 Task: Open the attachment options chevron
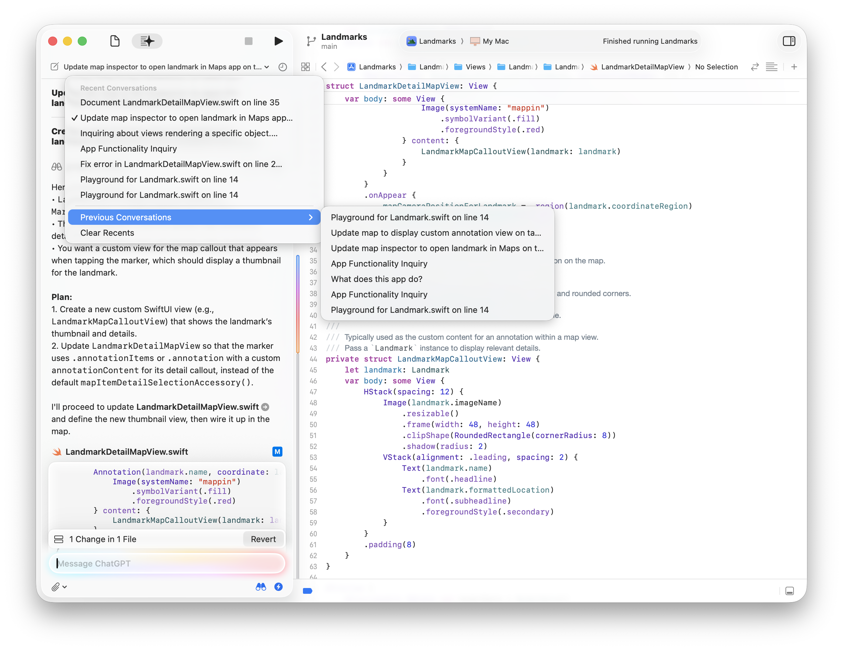pos(65,587)
